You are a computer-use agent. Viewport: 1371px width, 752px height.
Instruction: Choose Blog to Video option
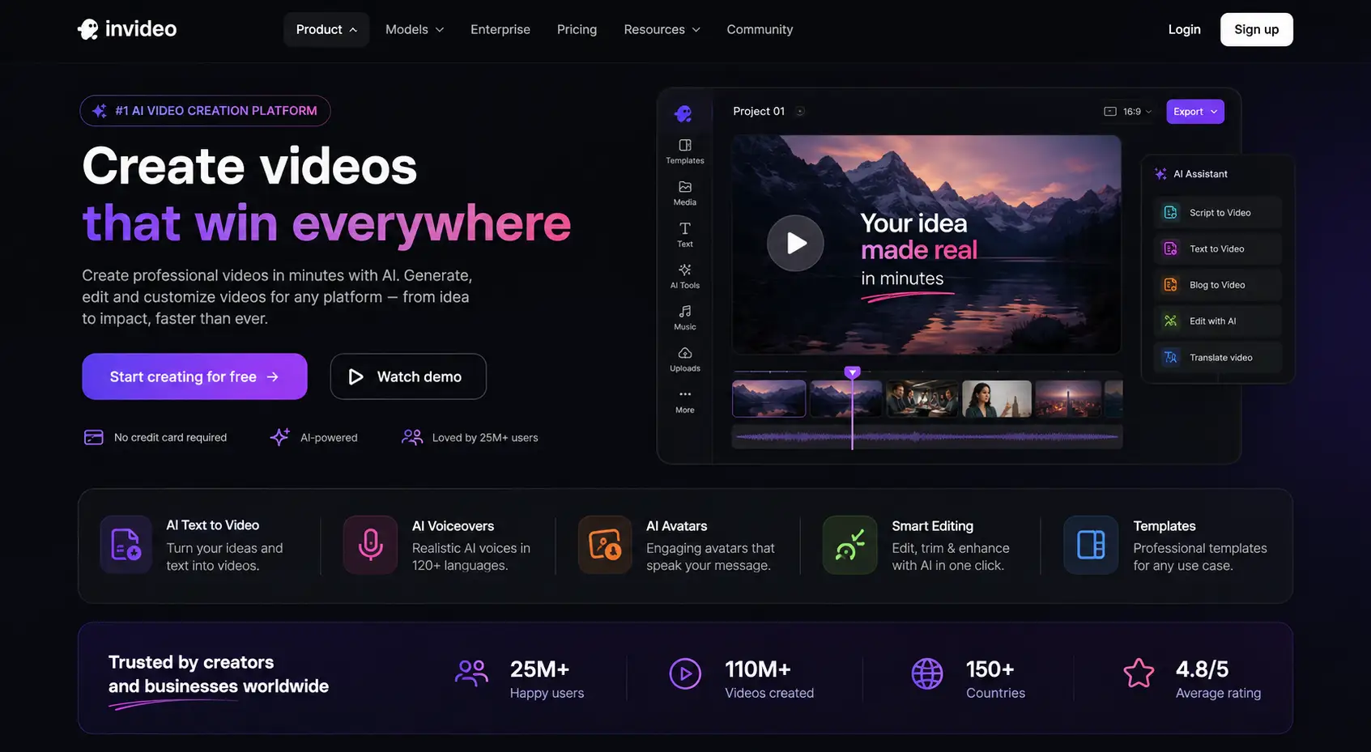click(x=1218, y=285)
